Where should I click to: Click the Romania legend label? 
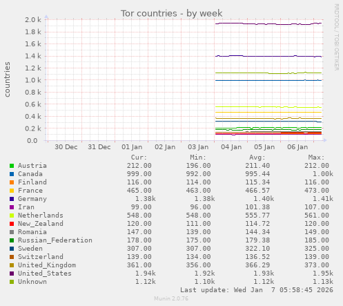(32, 232)
